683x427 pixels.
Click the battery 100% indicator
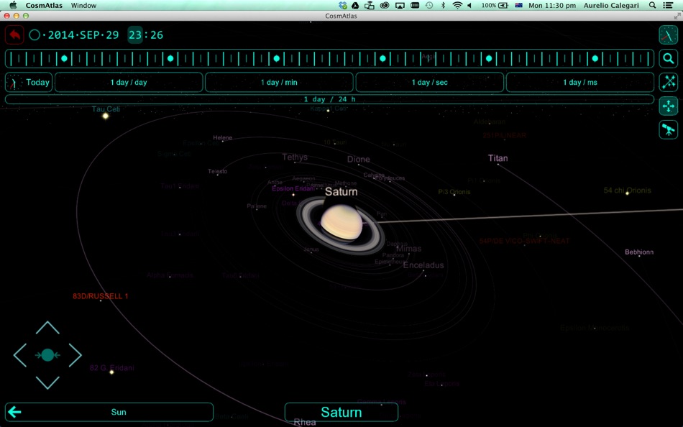[495, 5]
